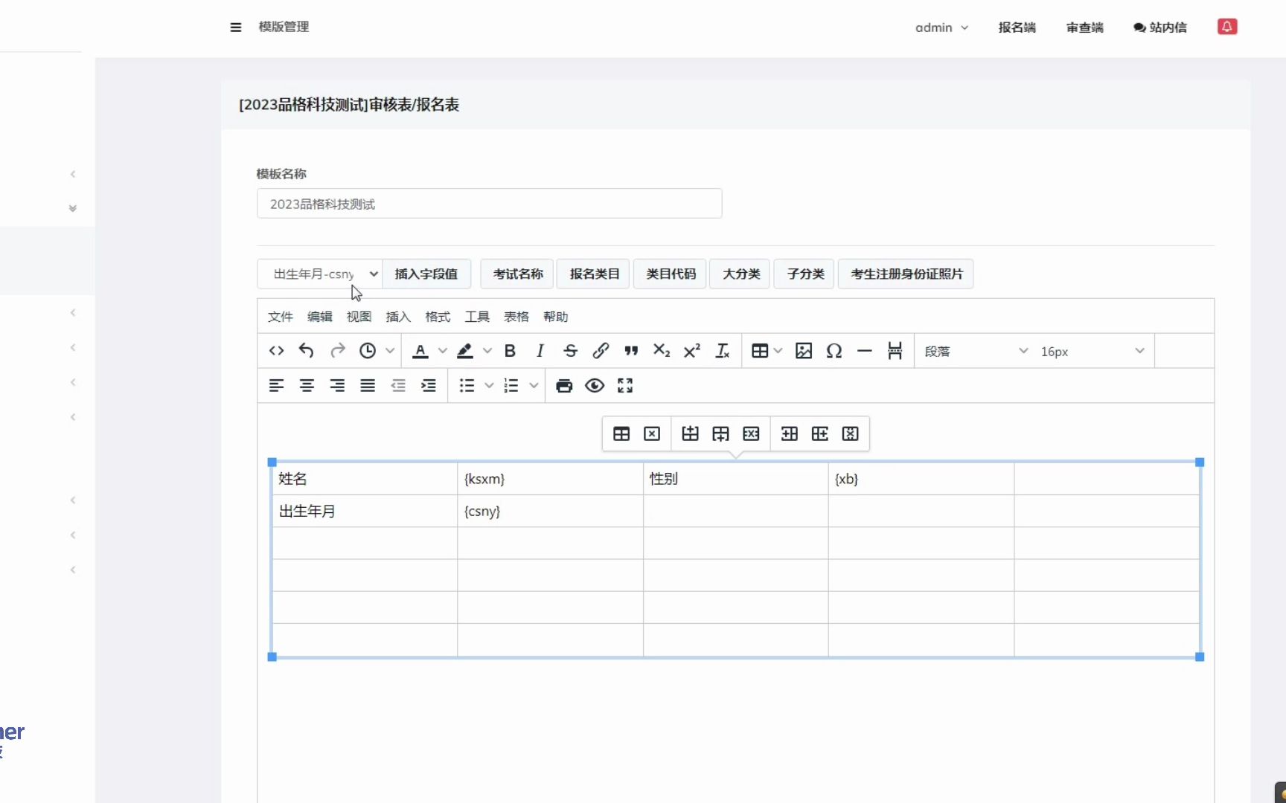Viewport: 1286px width, 803px height.
Task: Align text right
Action: point(337,385)
